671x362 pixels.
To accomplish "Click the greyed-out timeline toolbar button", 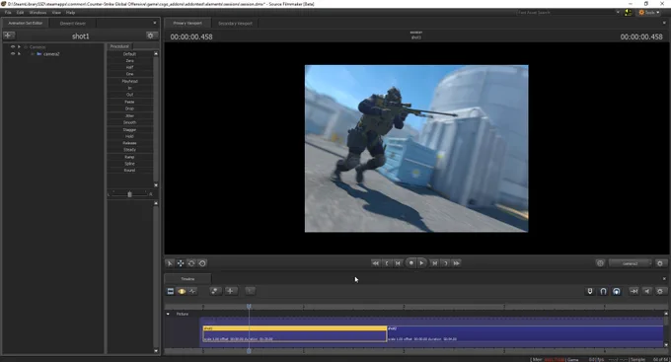I will [x=250, y=291].
